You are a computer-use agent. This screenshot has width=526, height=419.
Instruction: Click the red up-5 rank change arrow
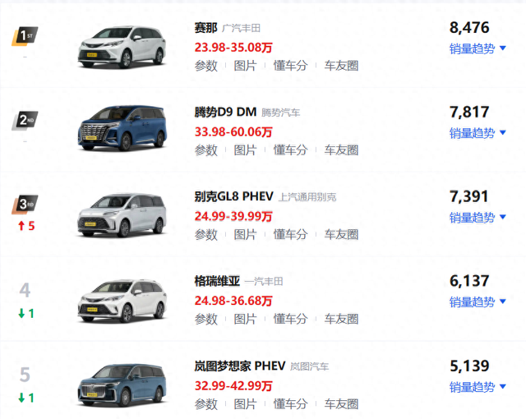[x=26, y=226]
